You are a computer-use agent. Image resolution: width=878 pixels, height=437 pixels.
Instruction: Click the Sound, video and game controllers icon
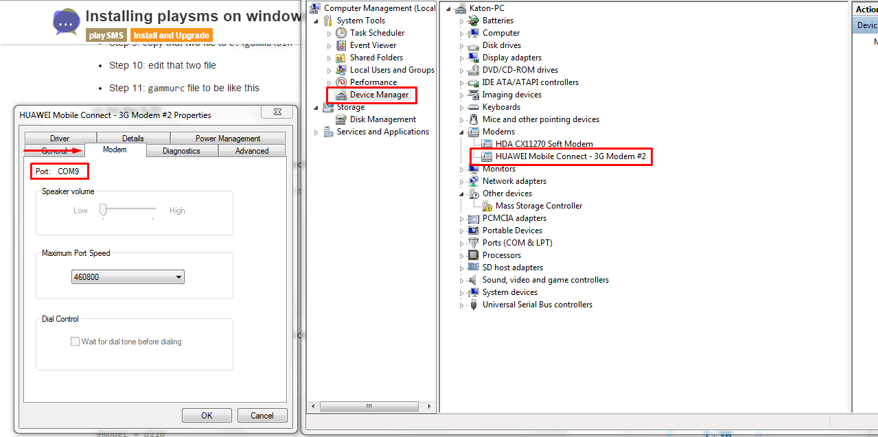473,280
